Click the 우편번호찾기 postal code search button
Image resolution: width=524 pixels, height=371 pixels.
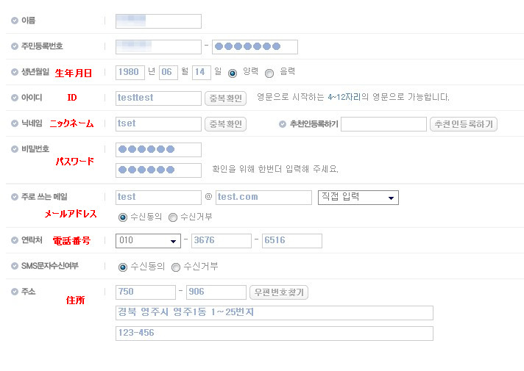coord(279,292)
